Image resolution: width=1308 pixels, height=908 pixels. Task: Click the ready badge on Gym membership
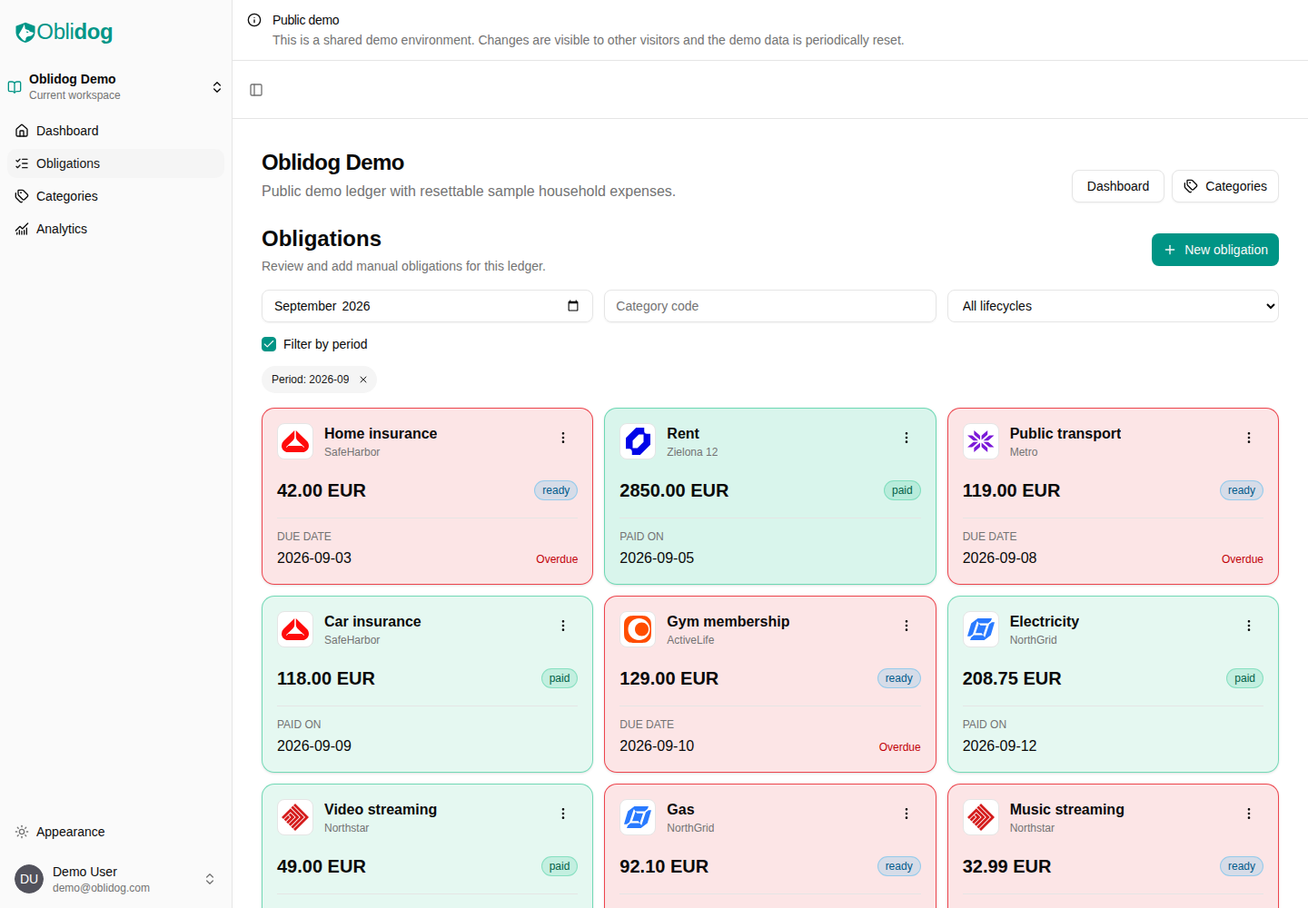tap(899, 678)
